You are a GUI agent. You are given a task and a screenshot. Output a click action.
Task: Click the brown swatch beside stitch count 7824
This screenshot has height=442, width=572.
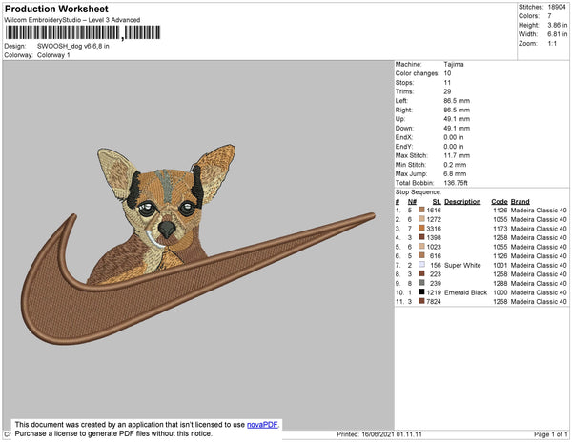click(421, 301)
